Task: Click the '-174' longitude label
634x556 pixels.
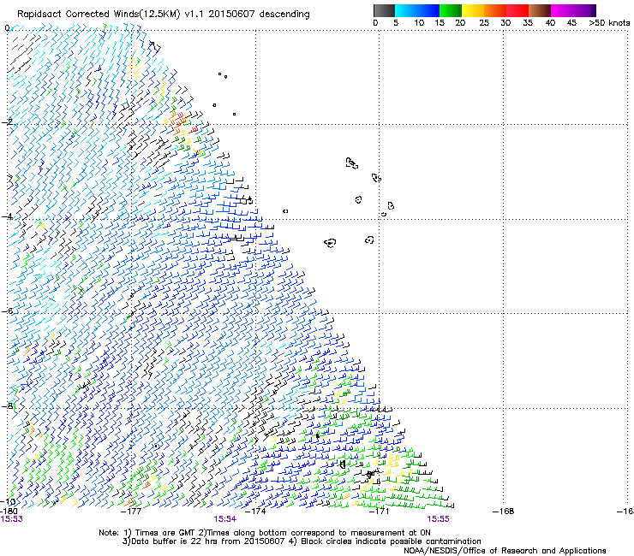Action: [x=255, y=512]
